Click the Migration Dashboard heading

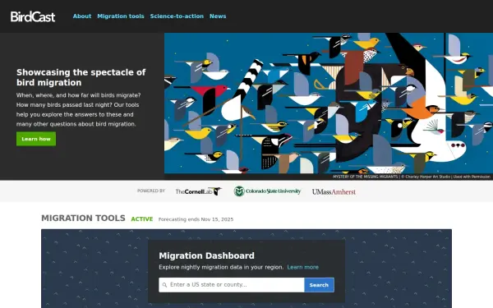coord(206,255)
